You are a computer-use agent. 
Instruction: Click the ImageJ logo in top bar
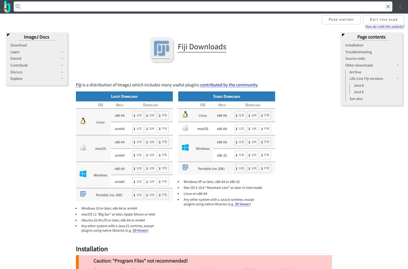(7, 6)
